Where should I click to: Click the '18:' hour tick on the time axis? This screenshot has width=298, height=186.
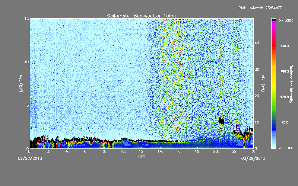pos(197,151)
